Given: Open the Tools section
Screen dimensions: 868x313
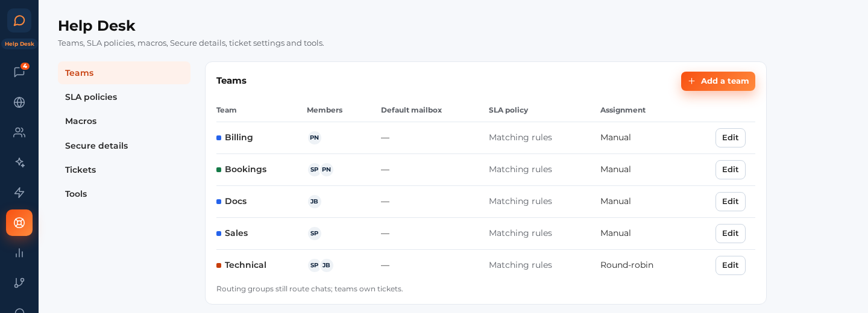Looking at the screenshot, I should coord(124,194).
